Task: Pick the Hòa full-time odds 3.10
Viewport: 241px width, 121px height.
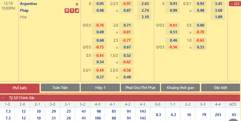Action: pyautogui.click(x=144, y=17)
